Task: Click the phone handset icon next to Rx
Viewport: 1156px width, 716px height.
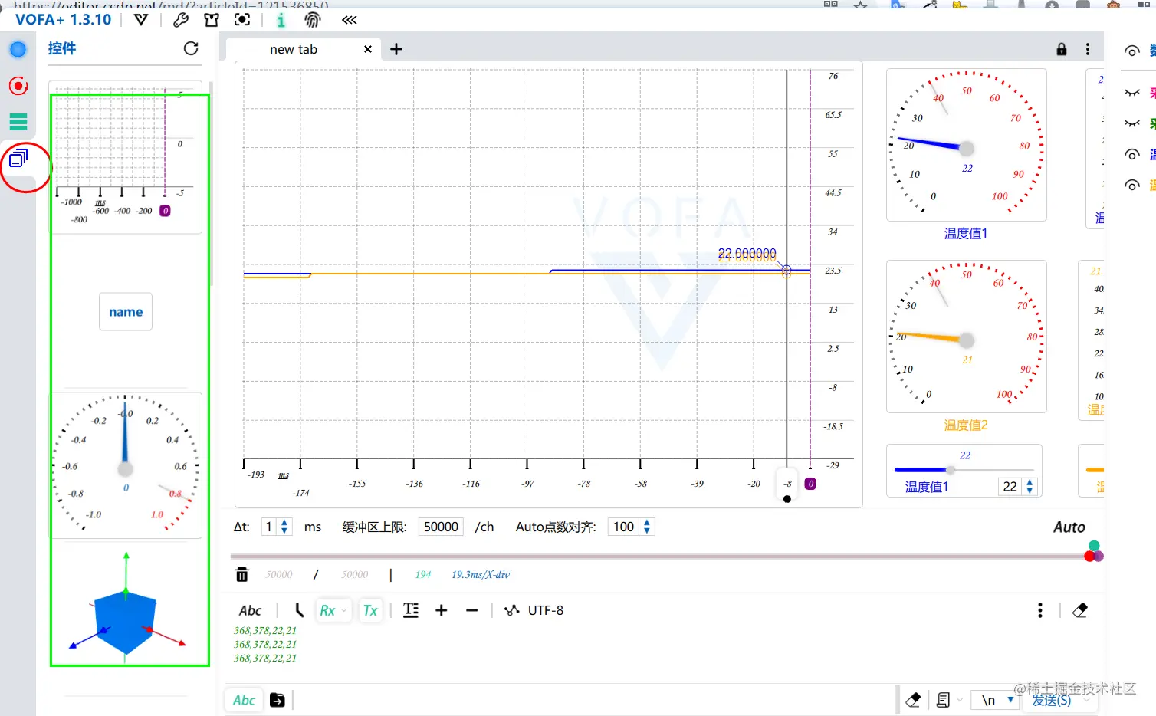Action: click(299, 610)
